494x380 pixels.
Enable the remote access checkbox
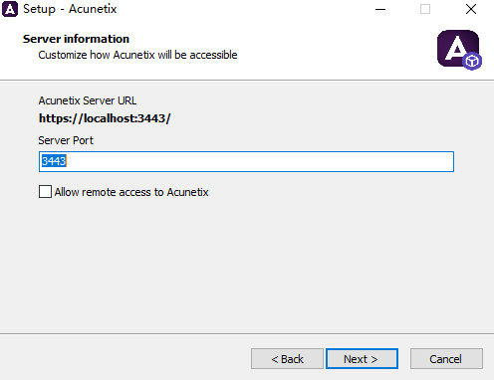coord(45,192)
